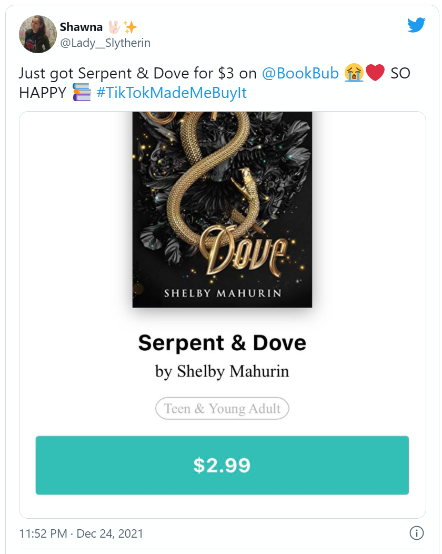
Task: Click the $2.99 buy button
Action: click(222, 465)
